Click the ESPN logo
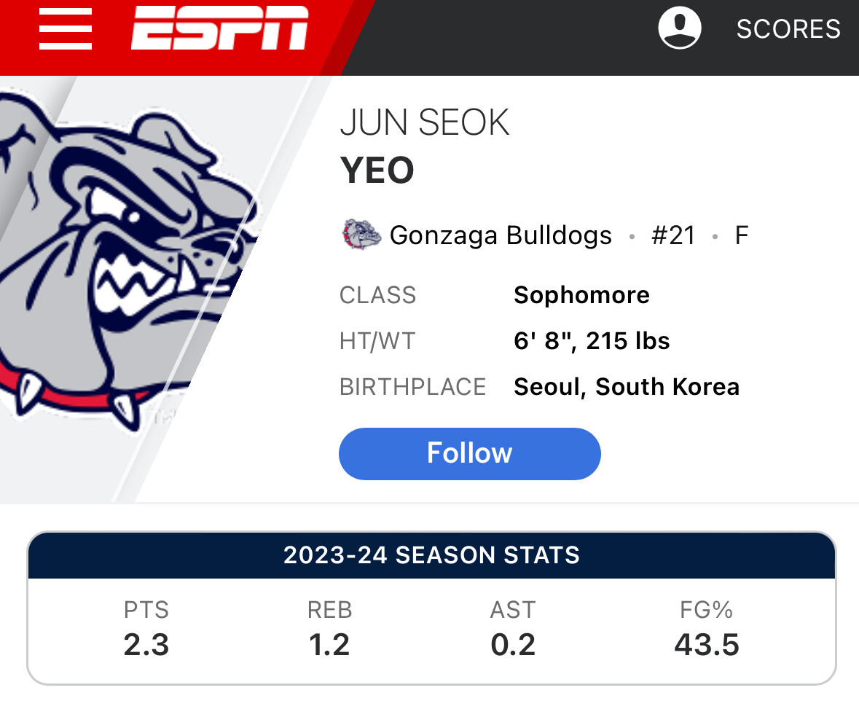 click(219, 29)
